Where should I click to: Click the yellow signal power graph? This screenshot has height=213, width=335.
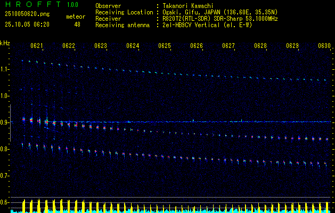click(170, 207)
